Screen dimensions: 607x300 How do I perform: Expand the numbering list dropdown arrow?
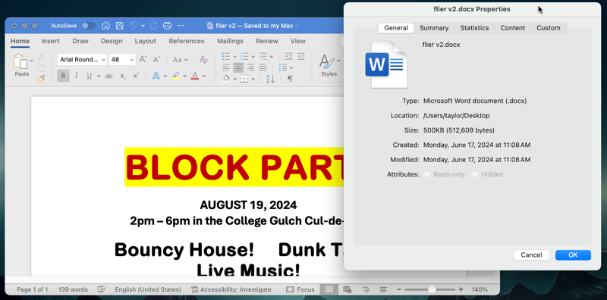pos(253,57)
